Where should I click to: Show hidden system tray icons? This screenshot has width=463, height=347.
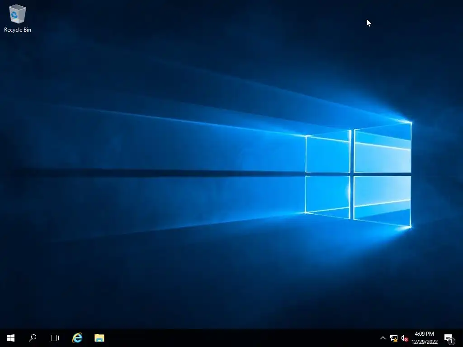pos(383,338)
